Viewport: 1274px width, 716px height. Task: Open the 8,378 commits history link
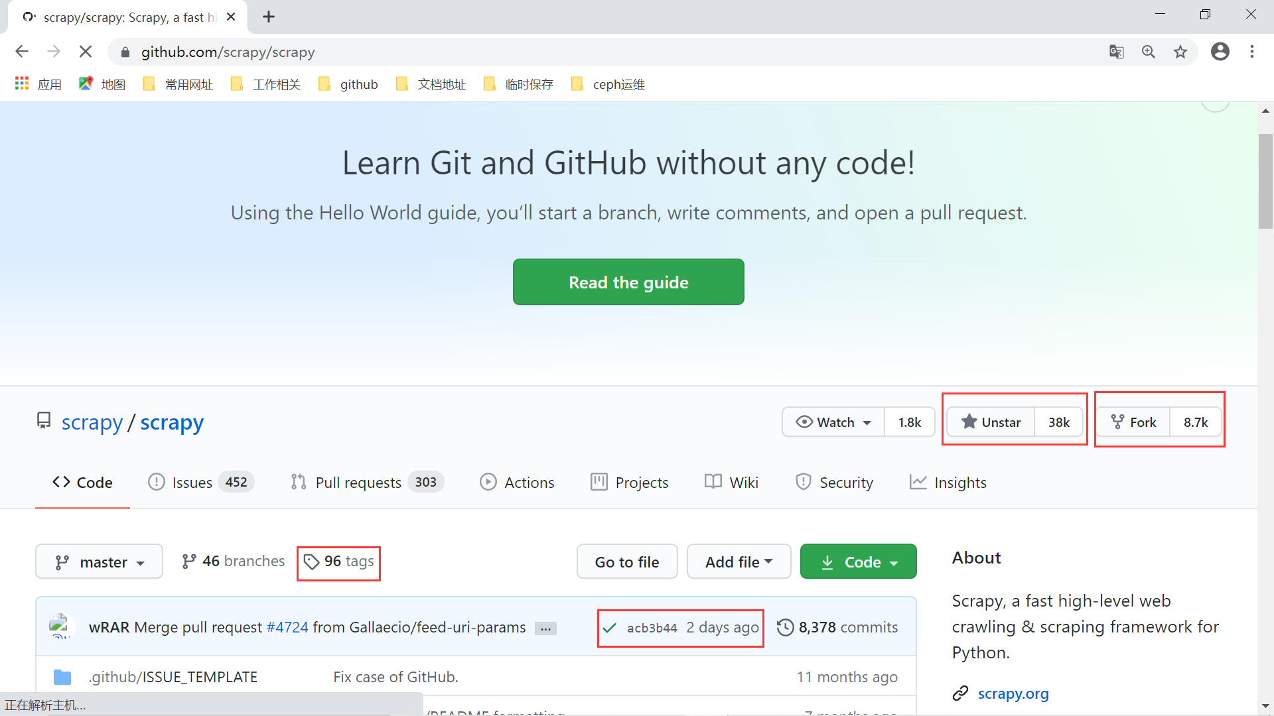pyautogui.click(x=837, y=627)
